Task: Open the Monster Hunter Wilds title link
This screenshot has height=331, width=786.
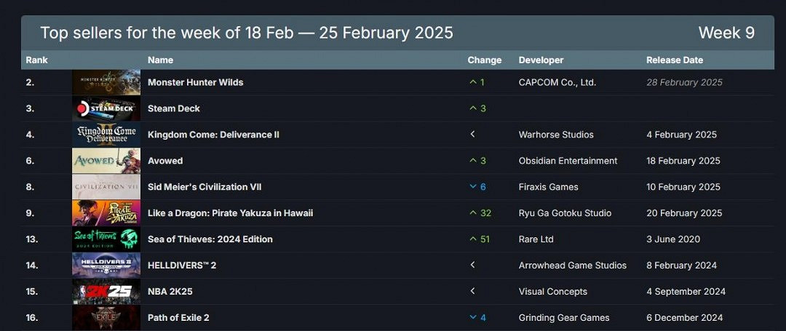Action: (x=195, y=82)
